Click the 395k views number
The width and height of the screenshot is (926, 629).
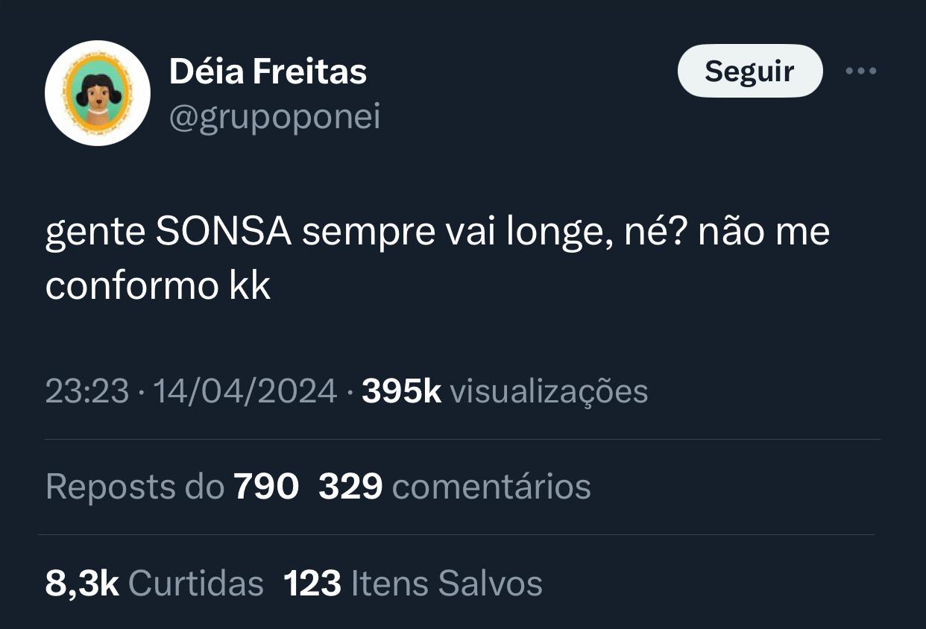pyautogui.click(x=401, y=391)
